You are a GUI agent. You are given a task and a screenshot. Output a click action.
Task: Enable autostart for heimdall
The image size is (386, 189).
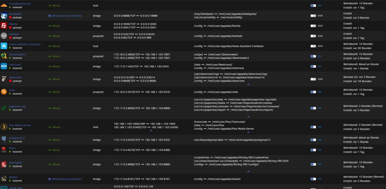click(313, 36)
